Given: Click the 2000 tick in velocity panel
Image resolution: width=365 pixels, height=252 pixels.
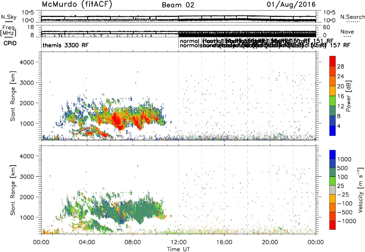Looking at the screenshot, I should click(x=26, y=197).
